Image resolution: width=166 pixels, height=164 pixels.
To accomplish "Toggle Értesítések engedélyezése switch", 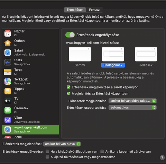I will (70, 35).
